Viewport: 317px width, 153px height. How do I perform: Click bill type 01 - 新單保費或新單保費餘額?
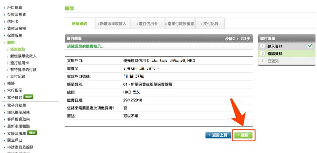(x=148, y=85)
